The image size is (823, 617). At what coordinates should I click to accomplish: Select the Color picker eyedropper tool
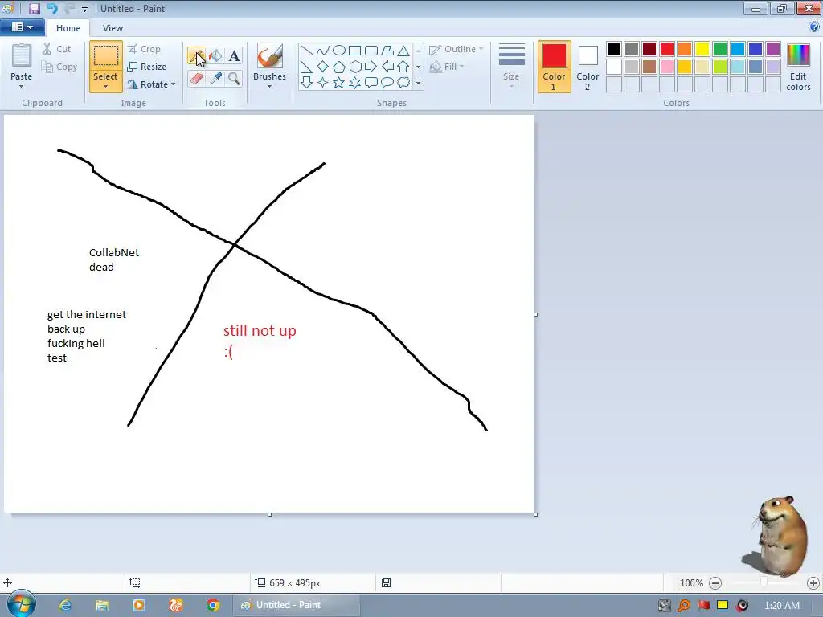click(x=215, y=79)
